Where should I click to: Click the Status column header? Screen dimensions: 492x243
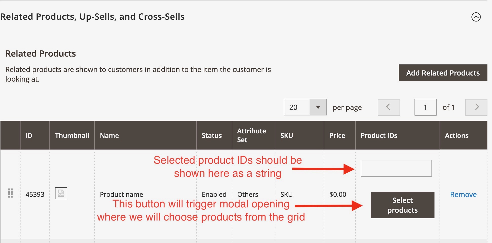click(x=212, y=135)
